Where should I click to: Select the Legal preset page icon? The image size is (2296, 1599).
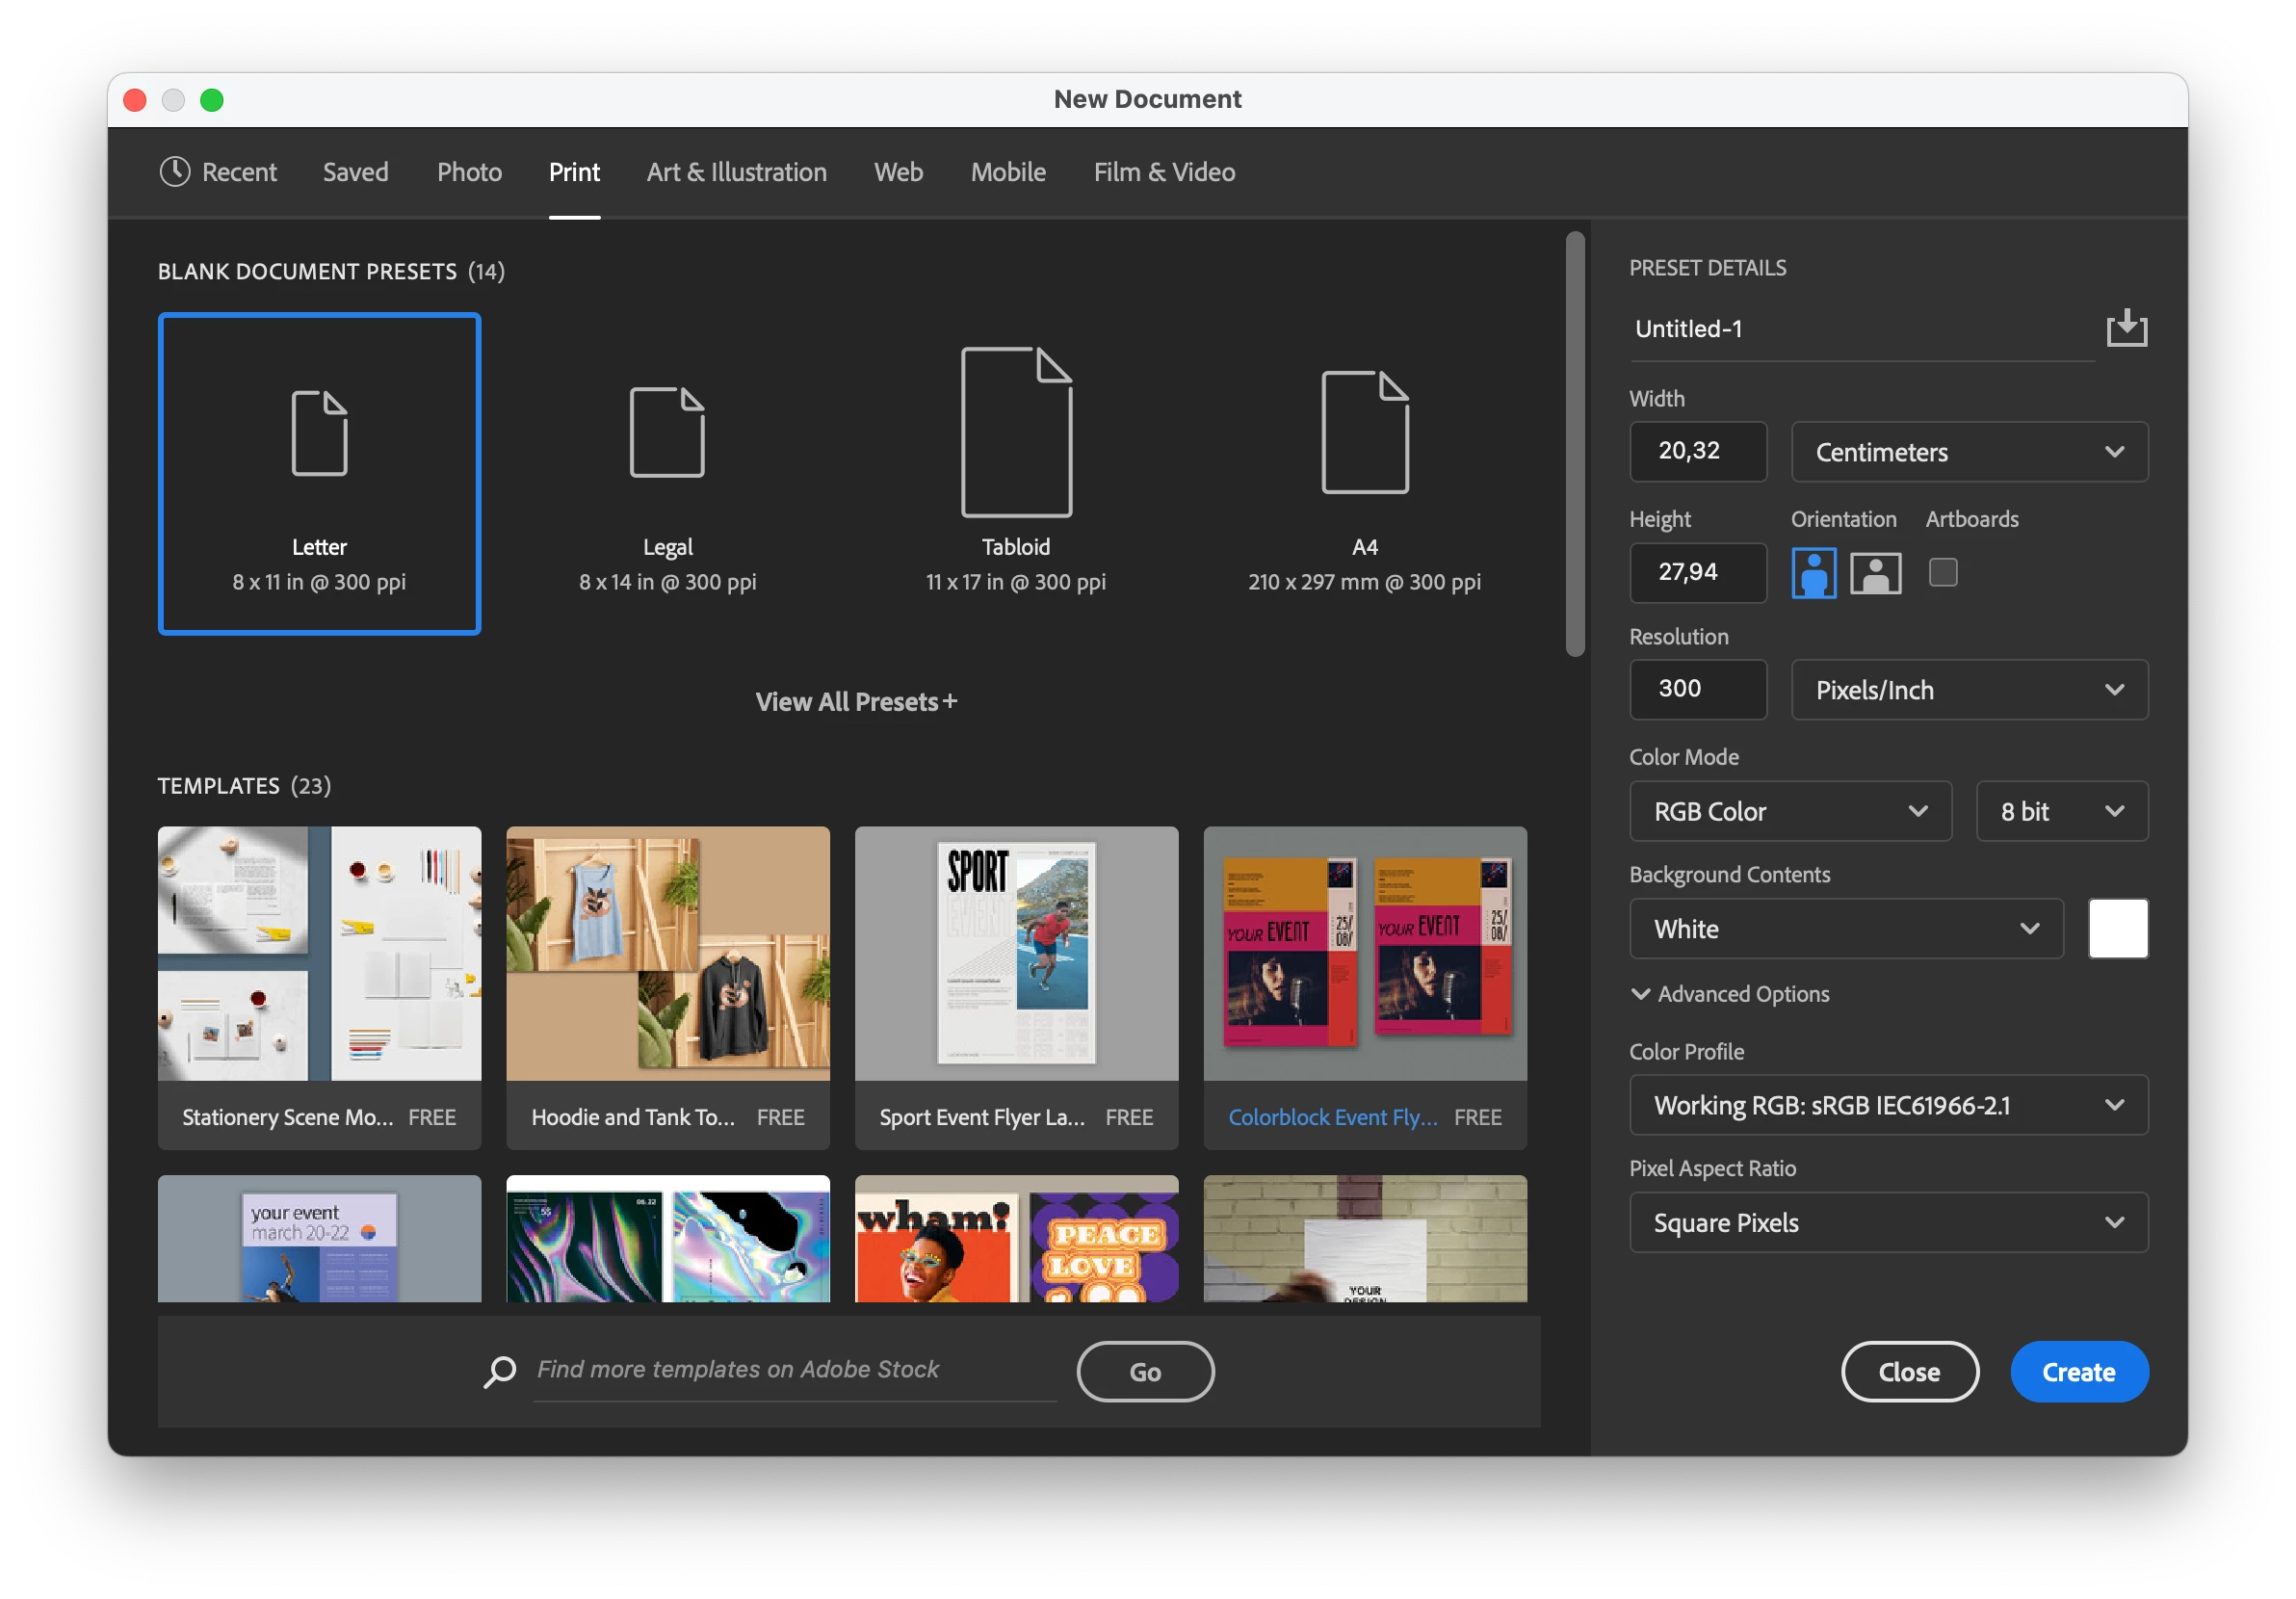coord(667,432)
